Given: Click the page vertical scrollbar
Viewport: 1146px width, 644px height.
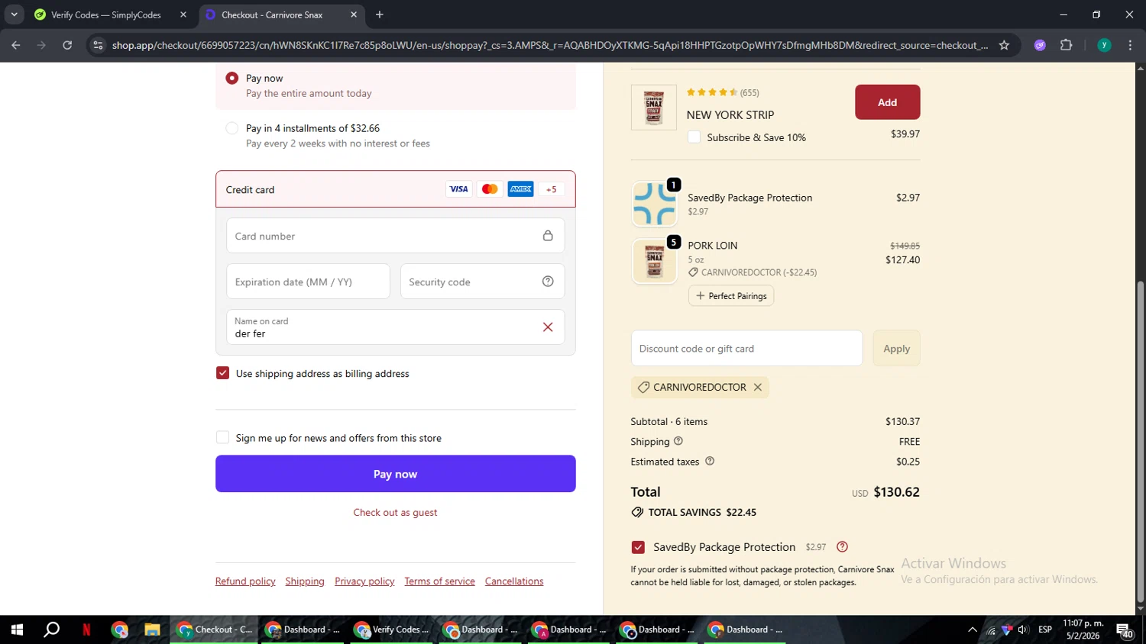Looking at the screenshot, I should (1141, 443).
